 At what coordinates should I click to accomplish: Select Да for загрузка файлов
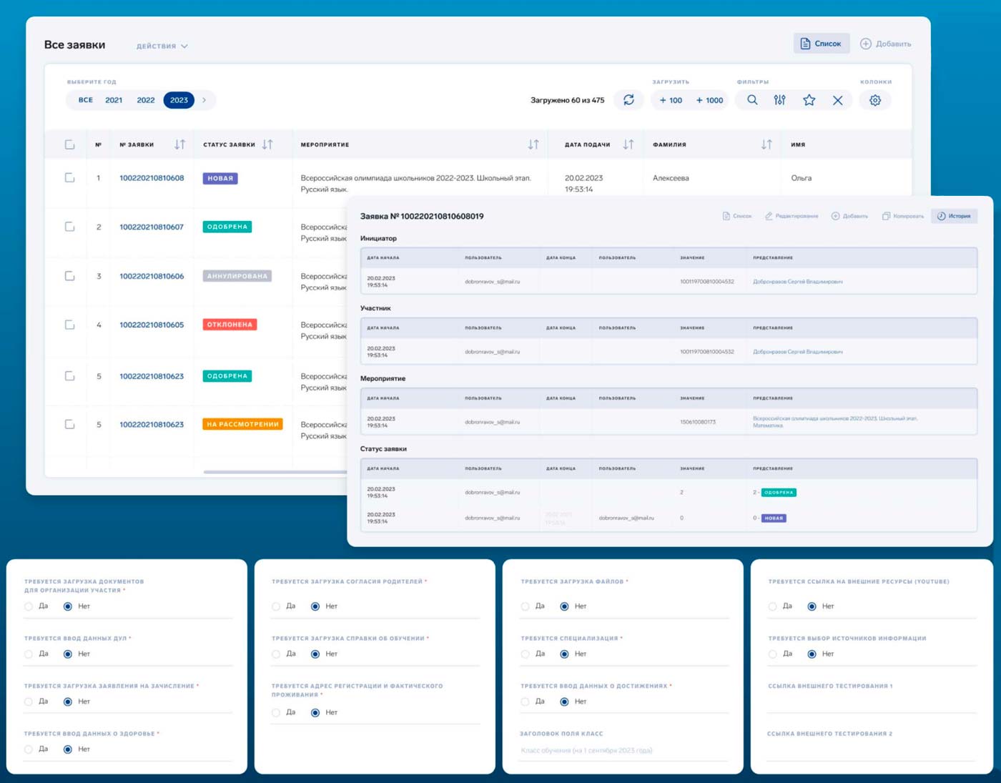[x=525, y=606]
